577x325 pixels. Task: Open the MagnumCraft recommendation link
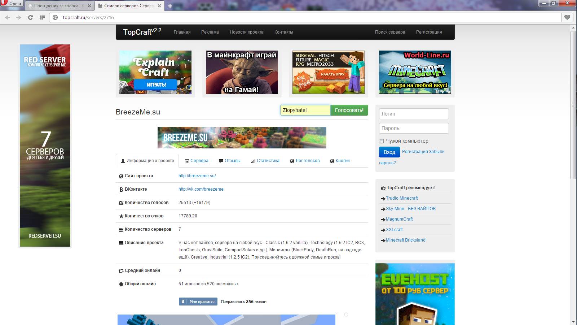[x=399, y=219]
